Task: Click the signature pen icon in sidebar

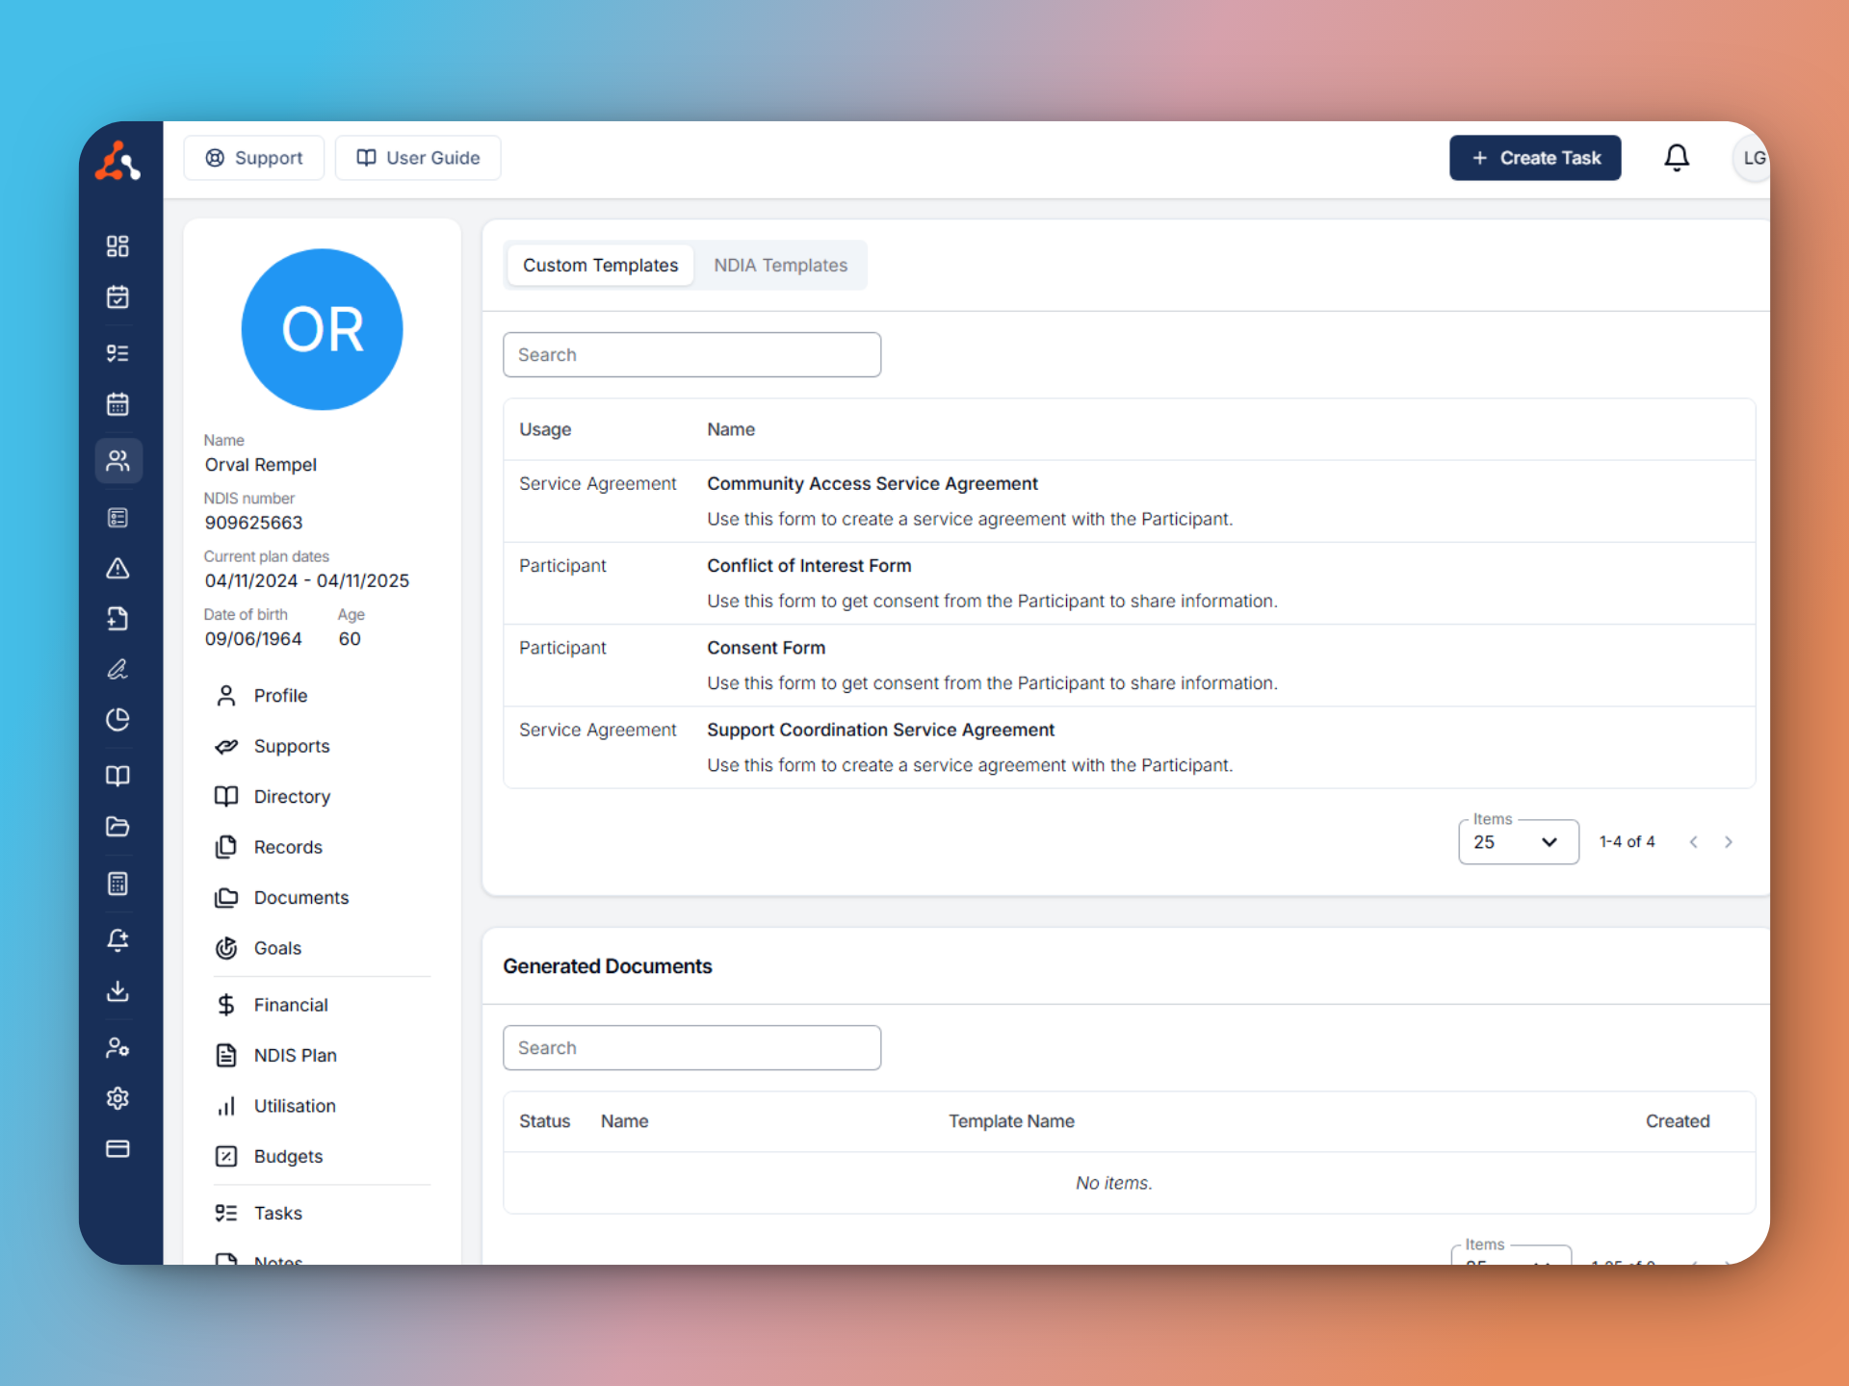Action: coord(117,669)
